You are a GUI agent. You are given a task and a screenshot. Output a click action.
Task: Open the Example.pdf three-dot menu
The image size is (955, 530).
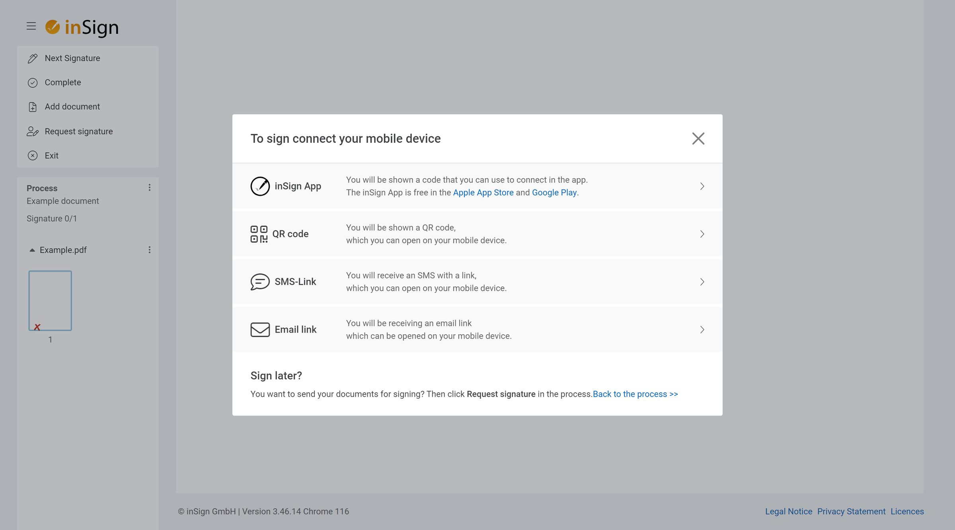pos(150,250)
